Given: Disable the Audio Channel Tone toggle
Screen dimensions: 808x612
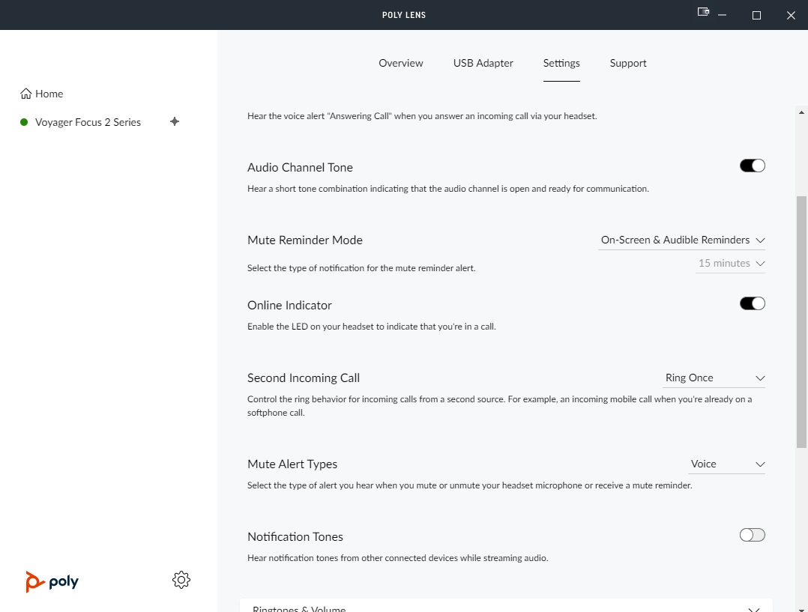Looking at the screenshot, I should [752, 166].
